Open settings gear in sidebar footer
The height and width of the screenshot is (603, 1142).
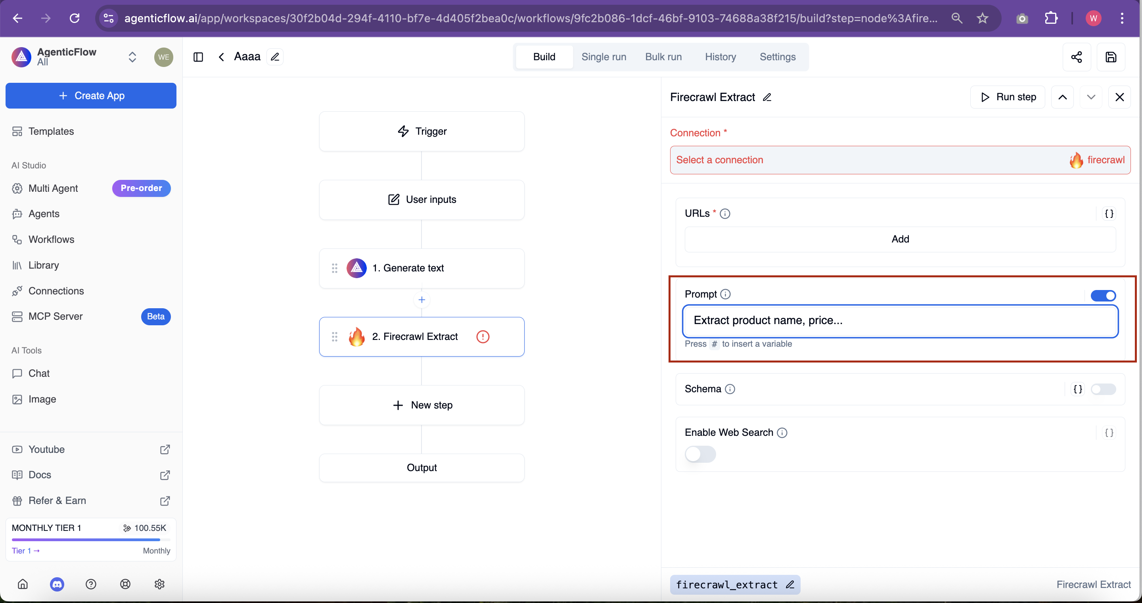159,584
